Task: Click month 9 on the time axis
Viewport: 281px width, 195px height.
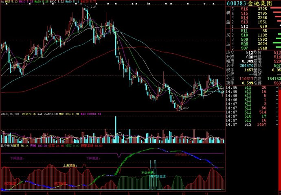Action: [x=158, y=193]
